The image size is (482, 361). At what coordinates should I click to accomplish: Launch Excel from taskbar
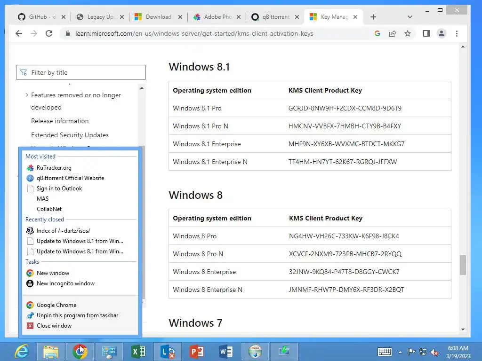[x=138, y=352]
